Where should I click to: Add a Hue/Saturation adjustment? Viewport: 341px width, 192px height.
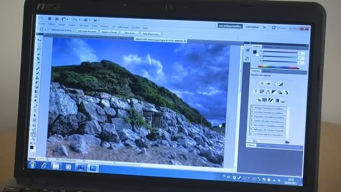[x=262, y=91]
